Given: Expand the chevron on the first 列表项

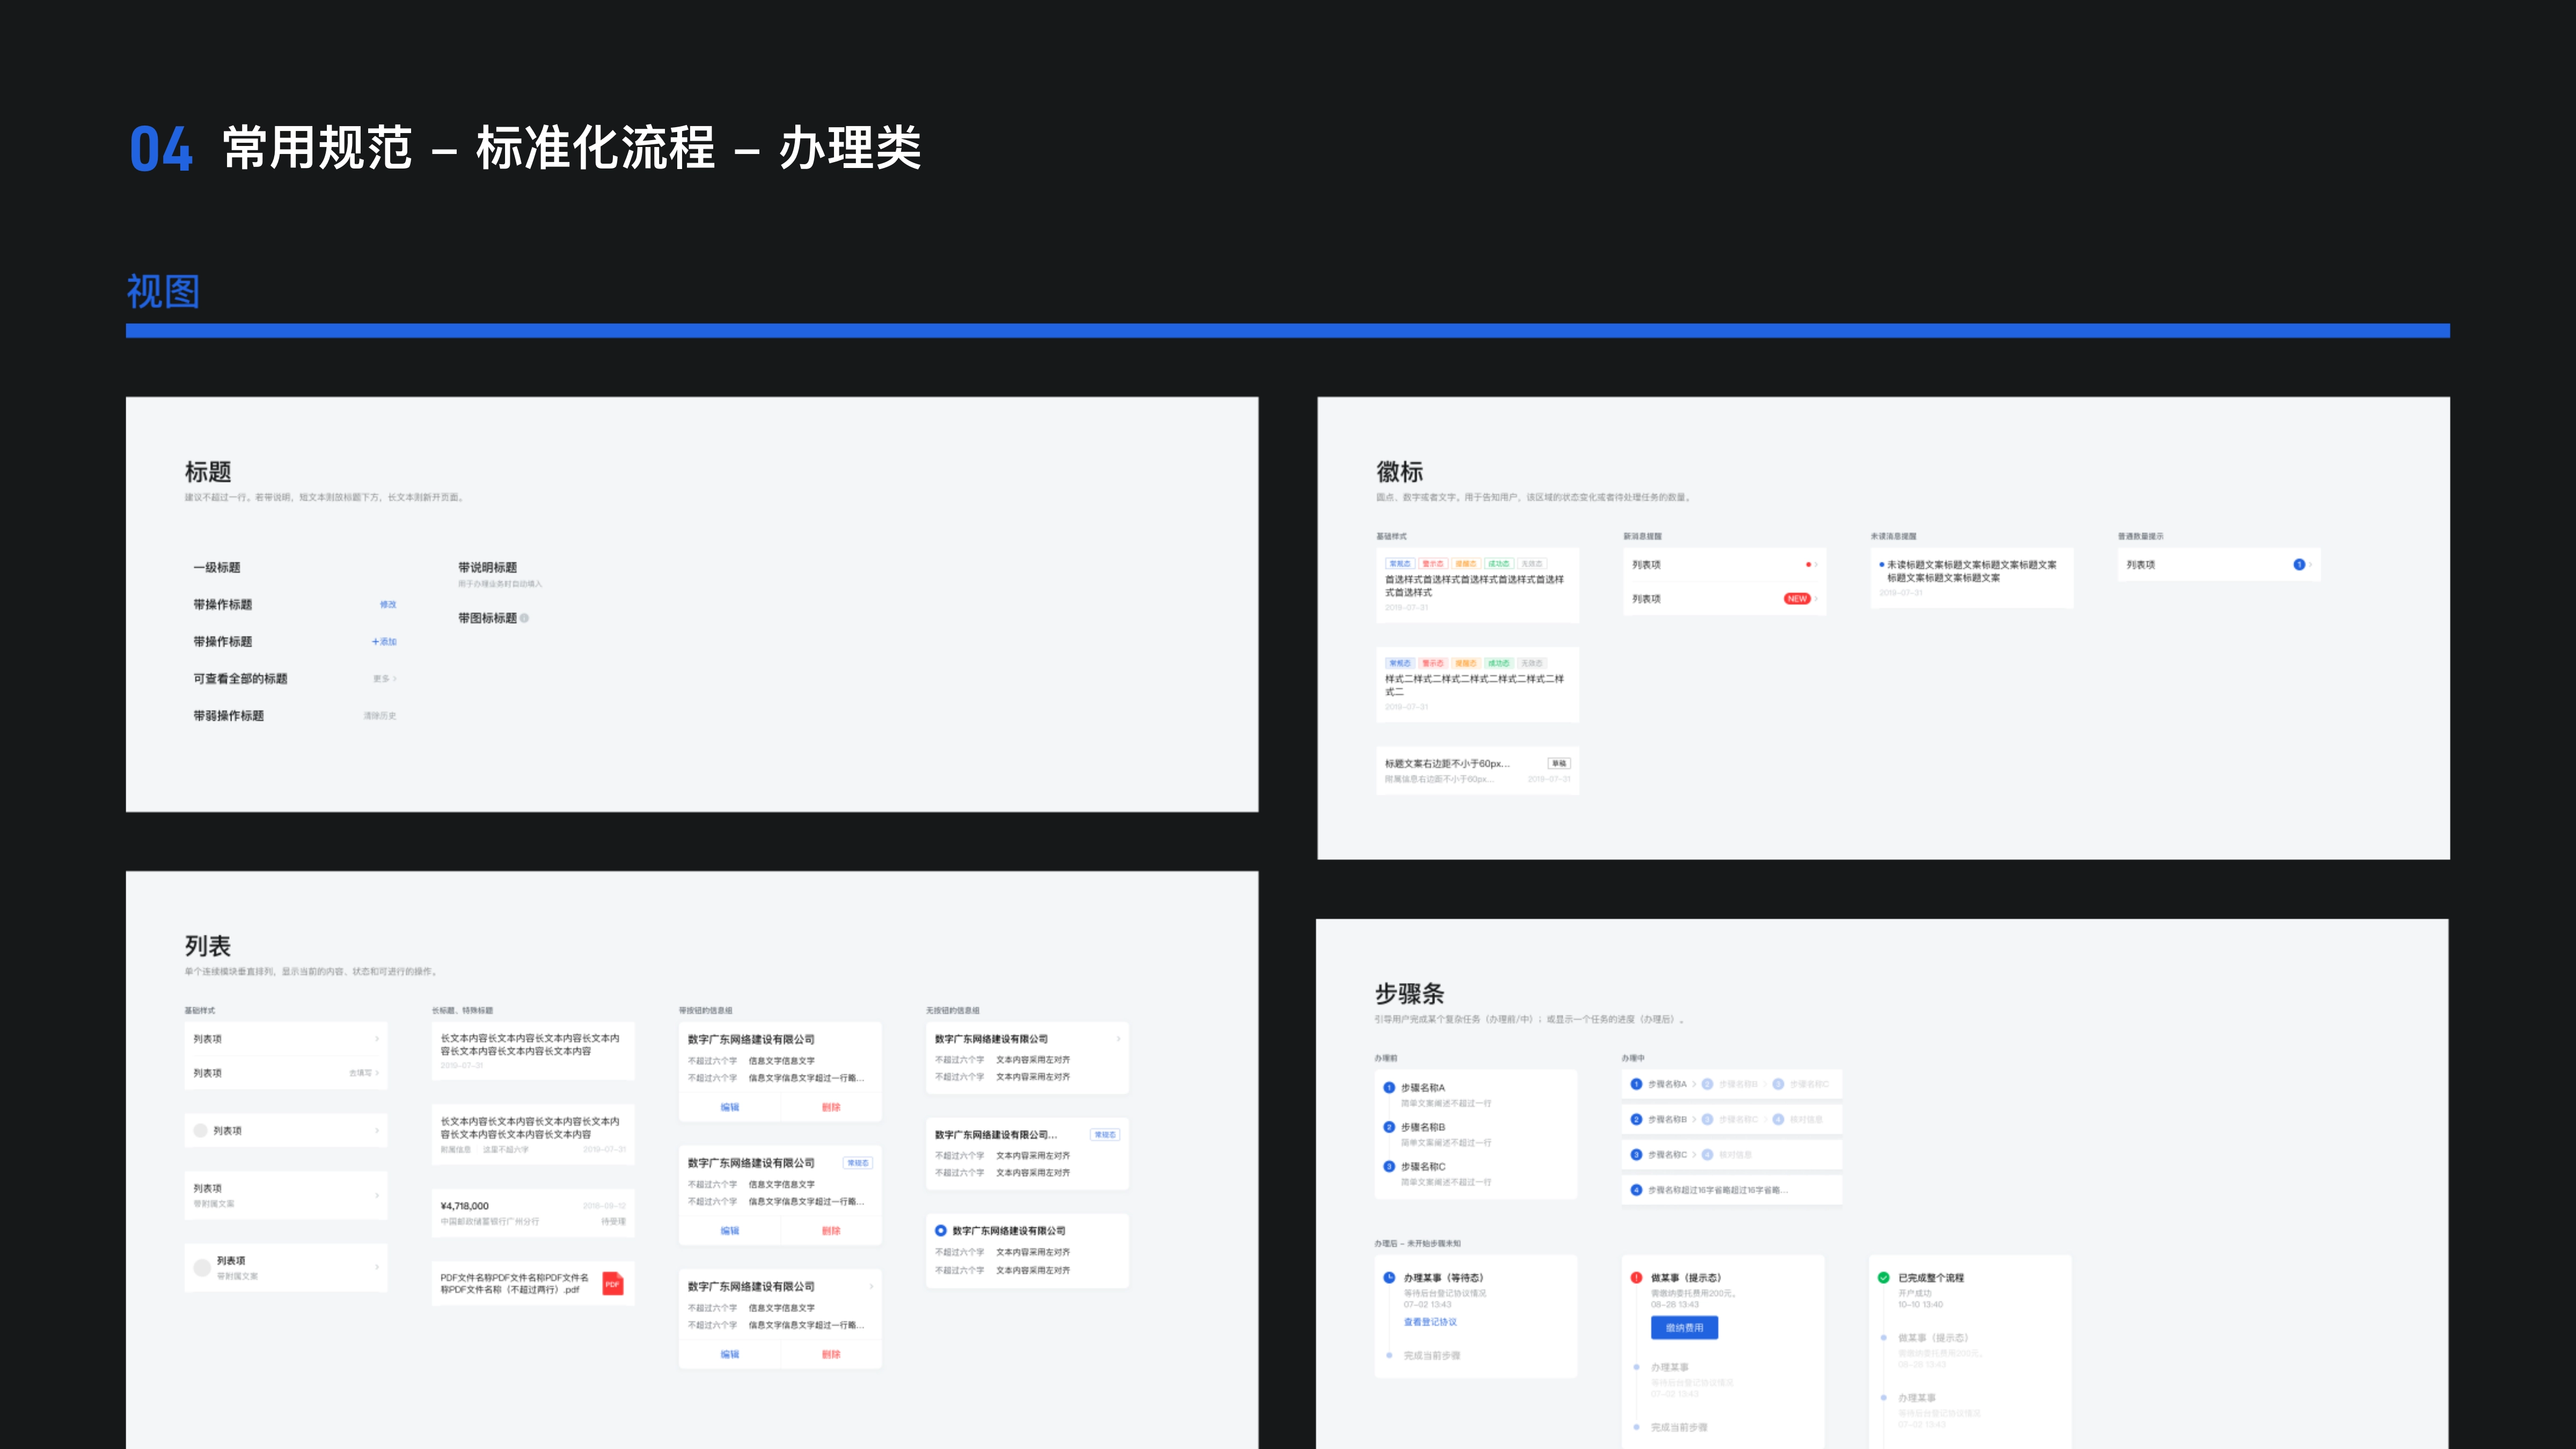Looking at the screenshot, I should [x=378, y=1039].
